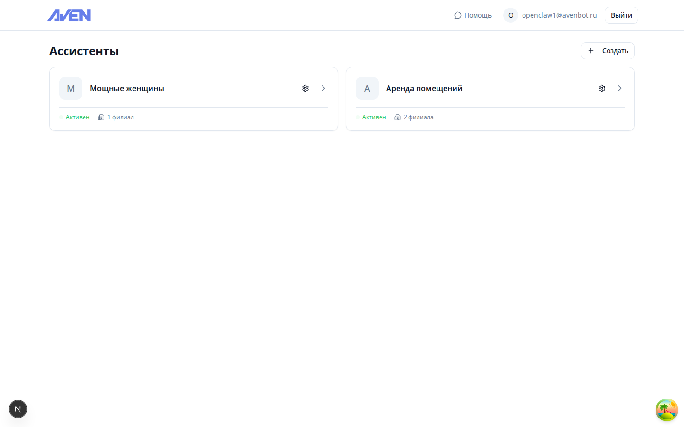Click the palm tree island icon
The image size is (684, 427).
666,410
